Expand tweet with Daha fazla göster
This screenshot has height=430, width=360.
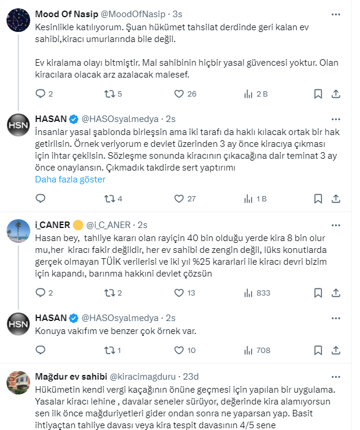70,179
